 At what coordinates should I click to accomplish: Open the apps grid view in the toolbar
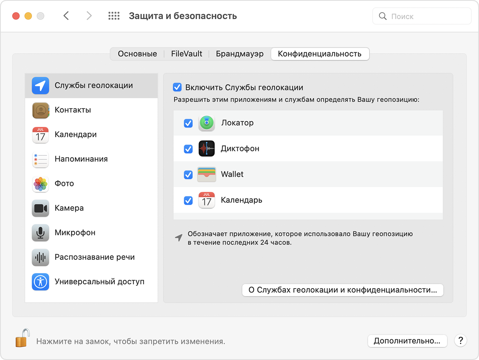point(114,16)
